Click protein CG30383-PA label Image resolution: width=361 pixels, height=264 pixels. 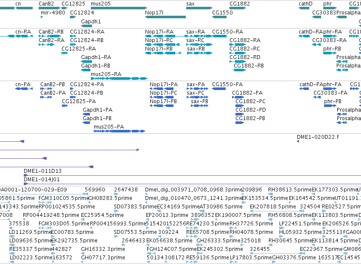pyautogui.click(x=330, y=93)
